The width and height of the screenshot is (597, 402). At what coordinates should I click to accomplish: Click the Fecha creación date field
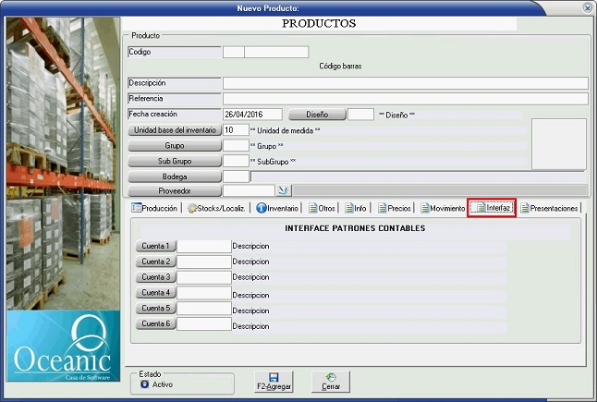[251, 115]
